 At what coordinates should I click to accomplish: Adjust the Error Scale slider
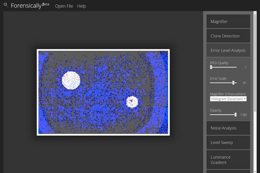click(x=223, y=83)
